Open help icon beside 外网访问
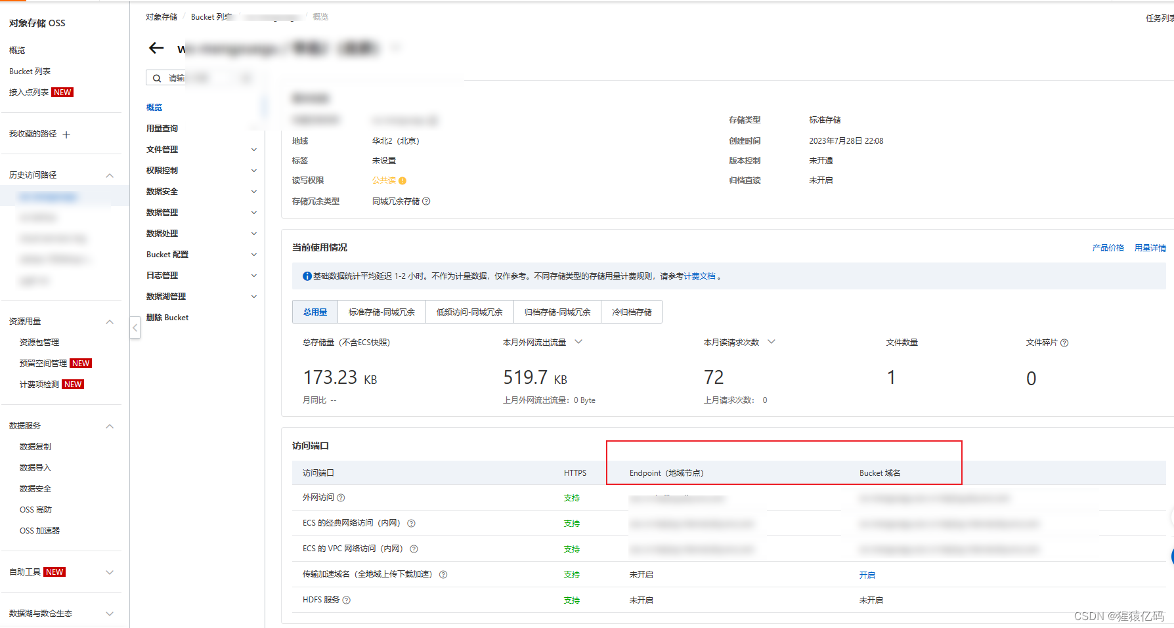 click(341, 498)
